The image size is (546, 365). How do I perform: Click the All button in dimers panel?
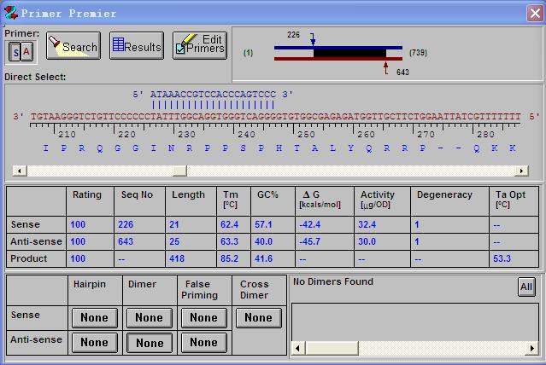pyautogui.click(x=526, y=287)
